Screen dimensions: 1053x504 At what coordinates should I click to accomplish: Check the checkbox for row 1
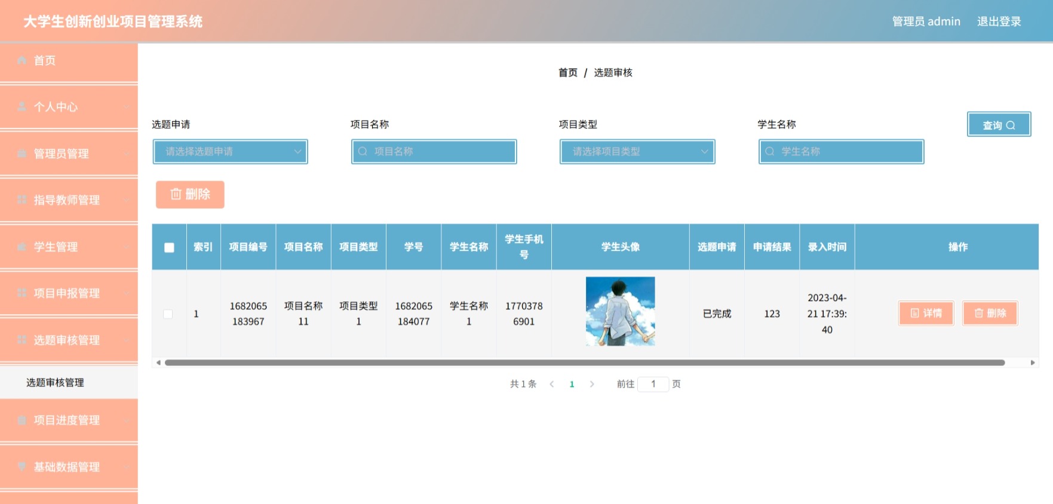click(168, 314)
